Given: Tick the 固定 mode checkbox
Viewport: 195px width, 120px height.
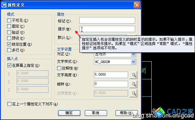Looking at the screenshot, I should tap(9, 26).
